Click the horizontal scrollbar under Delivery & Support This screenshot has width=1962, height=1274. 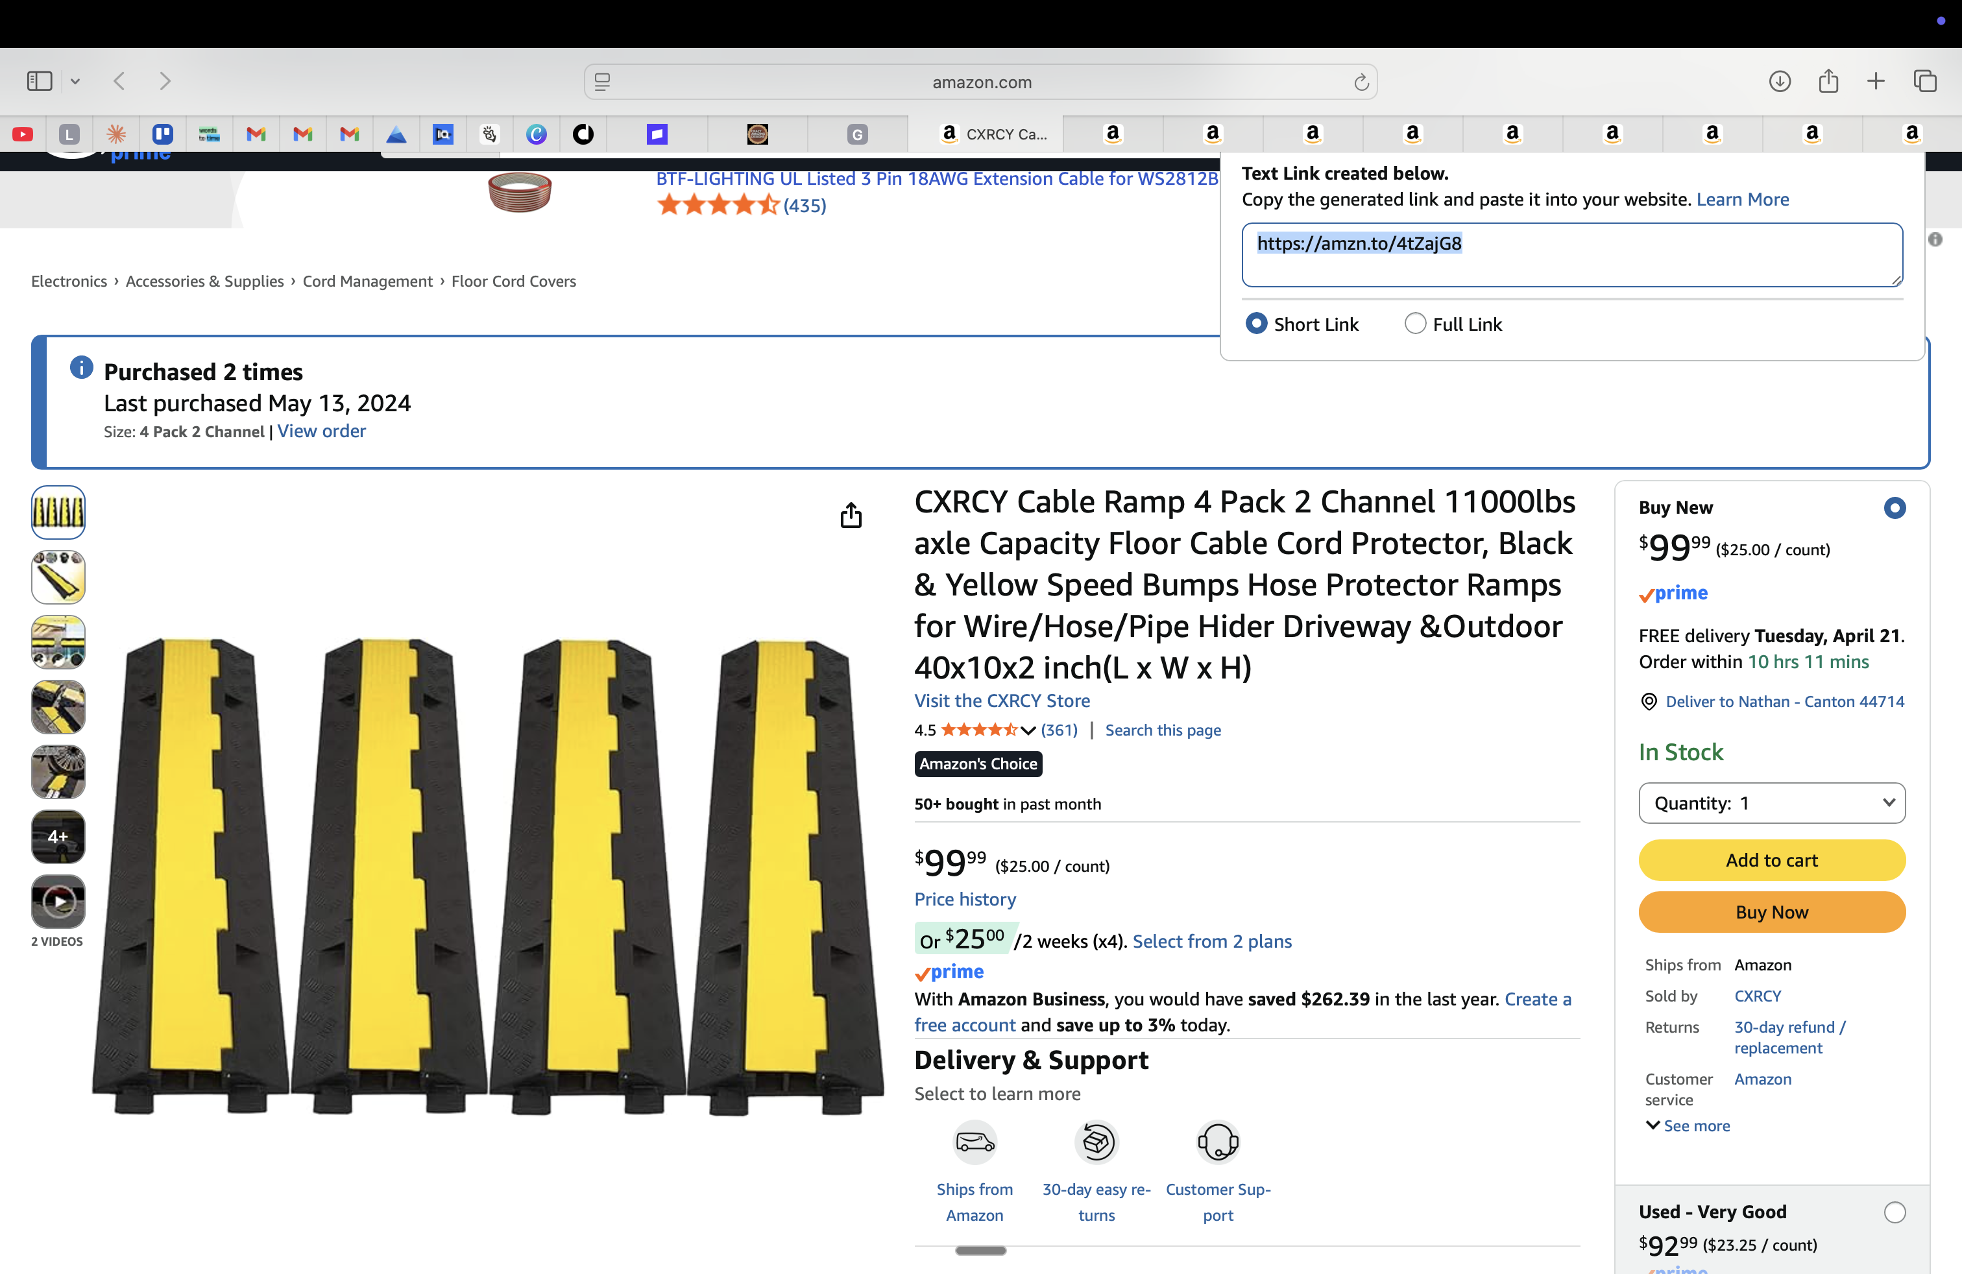[980, 1250]
